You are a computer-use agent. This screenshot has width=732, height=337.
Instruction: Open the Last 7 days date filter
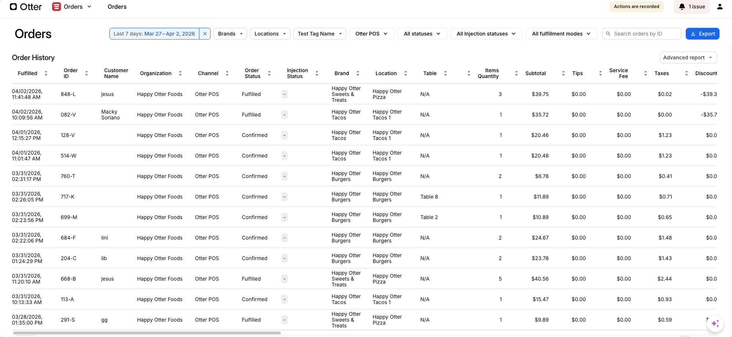coord(154,34)
